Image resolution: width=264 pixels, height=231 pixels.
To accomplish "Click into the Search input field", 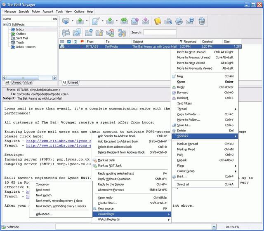I will coord(160,32).
